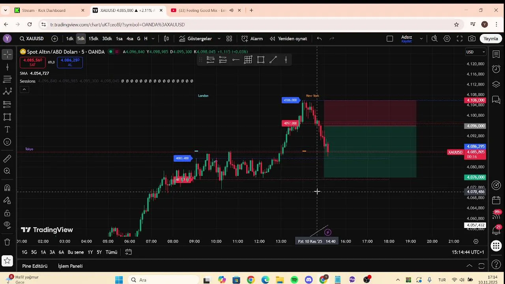Open the İşlem Paneli tab
Image resolution: width=505 pixels, height=284 pixels.
click(x=70, y=266)
